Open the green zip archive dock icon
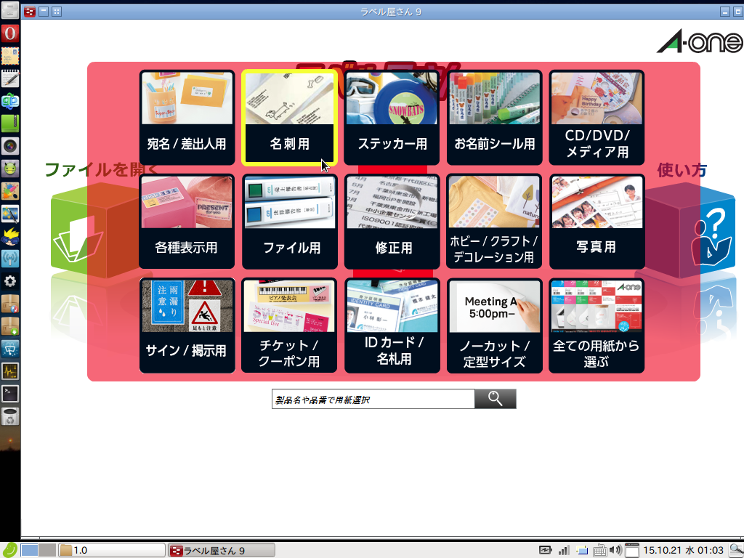Viewport: 744px width, 558px height. point(10,124)
